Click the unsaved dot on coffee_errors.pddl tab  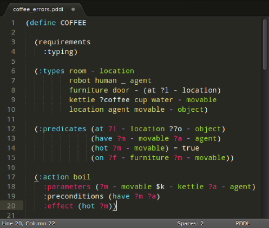(x=73, y=9)
